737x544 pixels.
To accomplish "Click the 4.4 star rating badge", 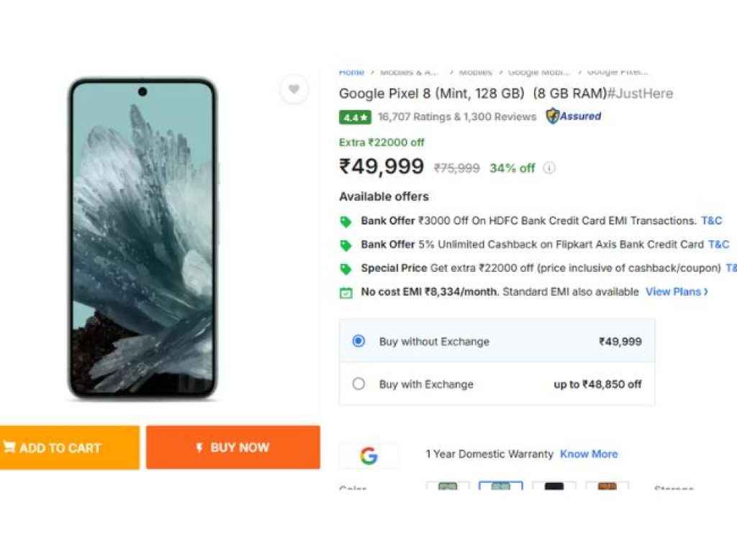I will coord(354,117).
